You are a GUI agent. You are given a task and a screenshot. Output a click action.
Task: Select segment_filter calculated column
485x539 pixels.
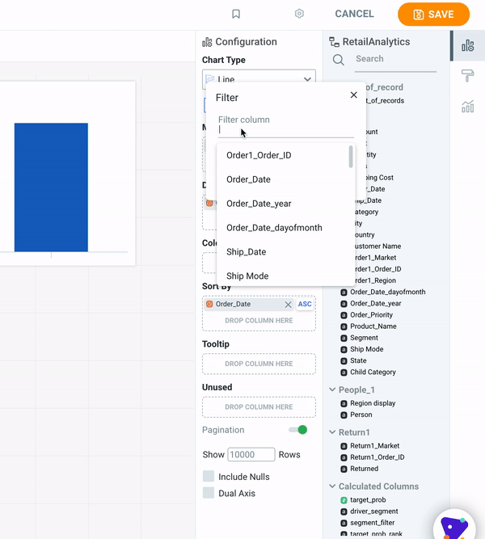click(x=373, y=523)
